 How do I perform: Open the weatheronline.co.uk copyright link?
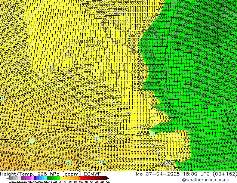206,180
